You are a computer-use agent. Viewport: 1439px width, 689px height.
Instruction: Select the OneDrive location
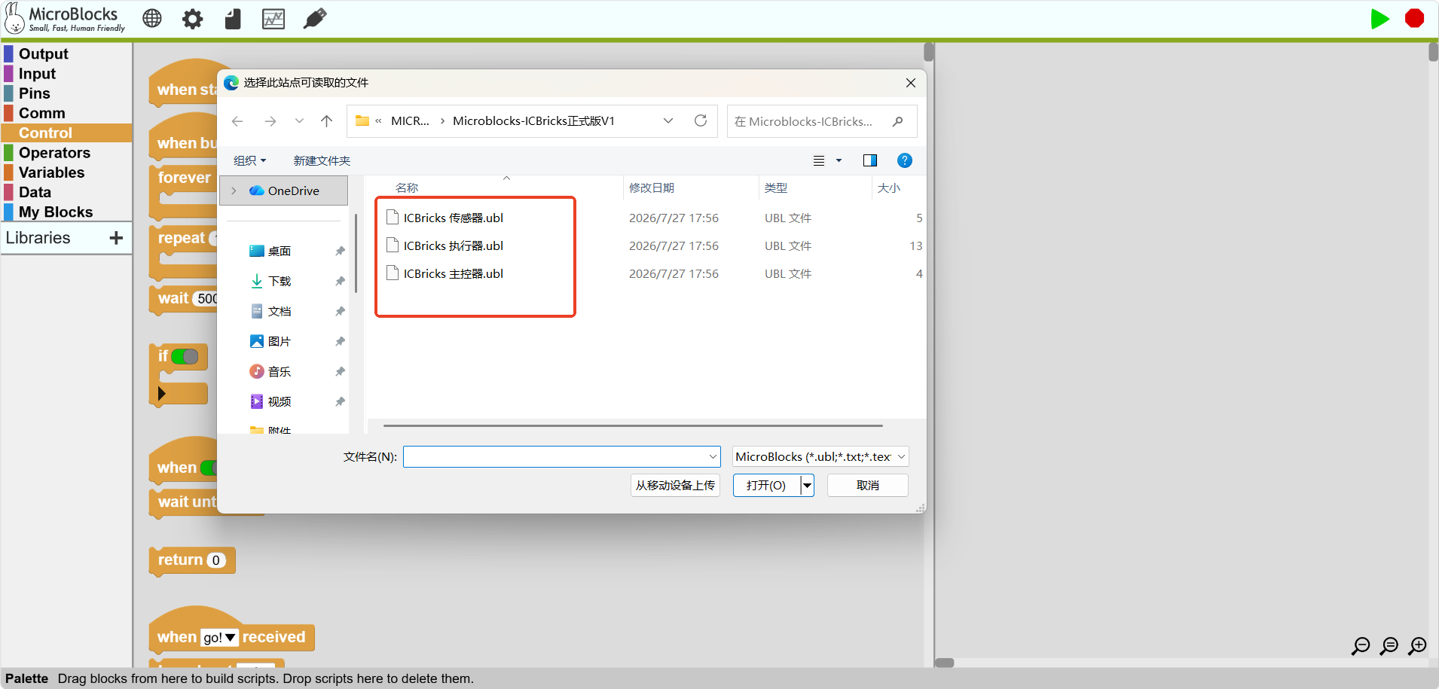[285, 191]
